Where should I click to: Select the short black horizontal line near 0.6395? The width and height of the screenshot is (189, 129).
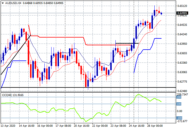[x=127, y=43]
